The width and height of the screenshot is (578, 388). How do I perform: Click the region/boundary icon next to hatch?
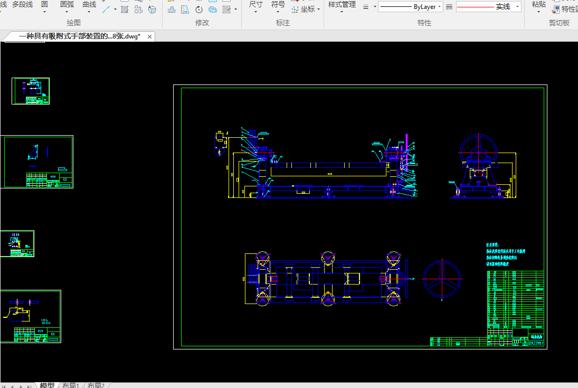[x=138, y=10]
